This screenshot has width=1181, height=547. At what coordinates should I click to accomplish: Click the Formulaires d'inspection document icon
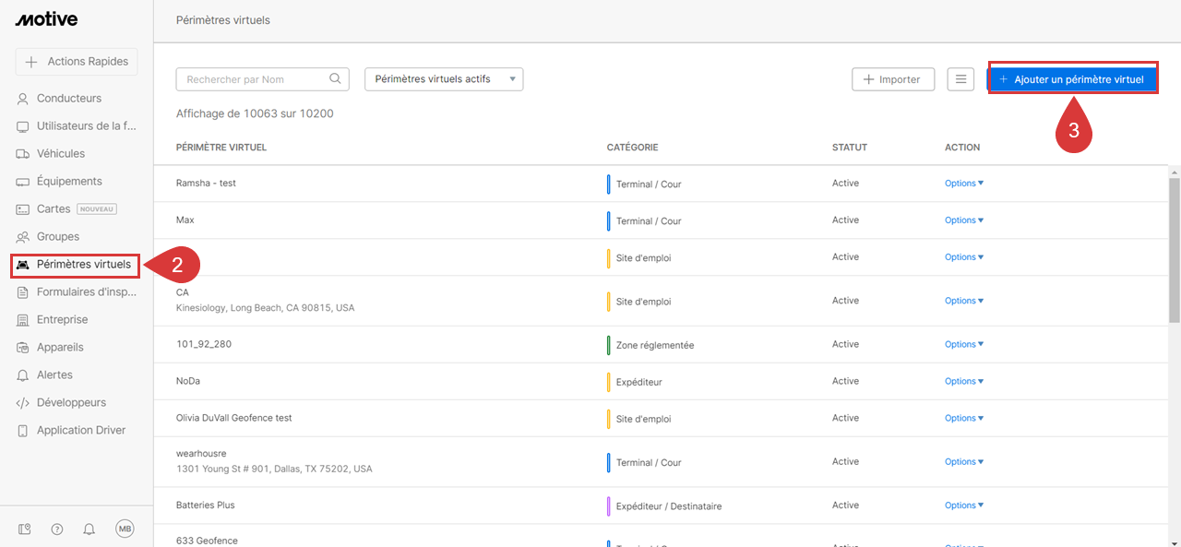click(x=23, y=292)
